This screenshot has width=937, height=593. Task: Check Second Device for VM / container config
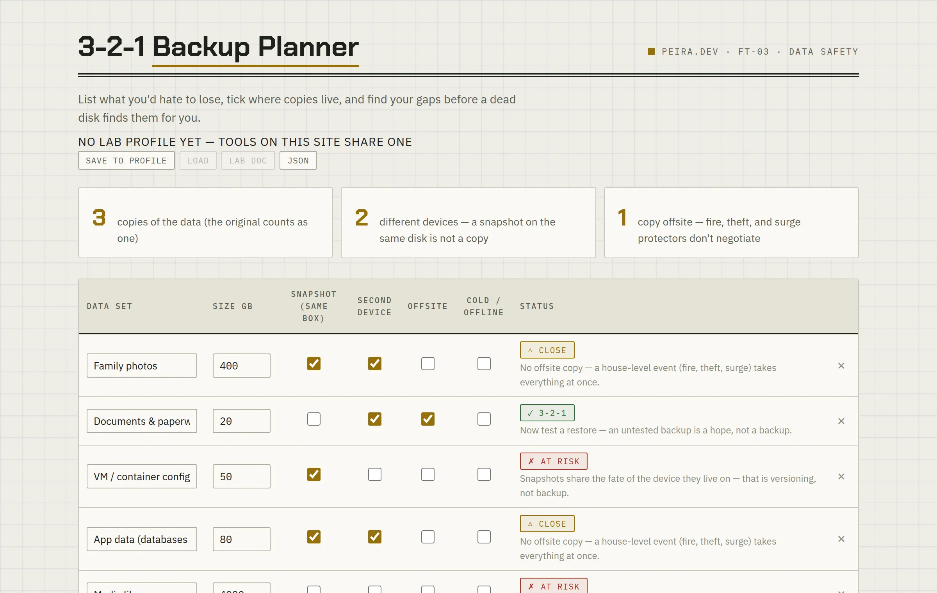pyautogui.click(x=374, y=474)
